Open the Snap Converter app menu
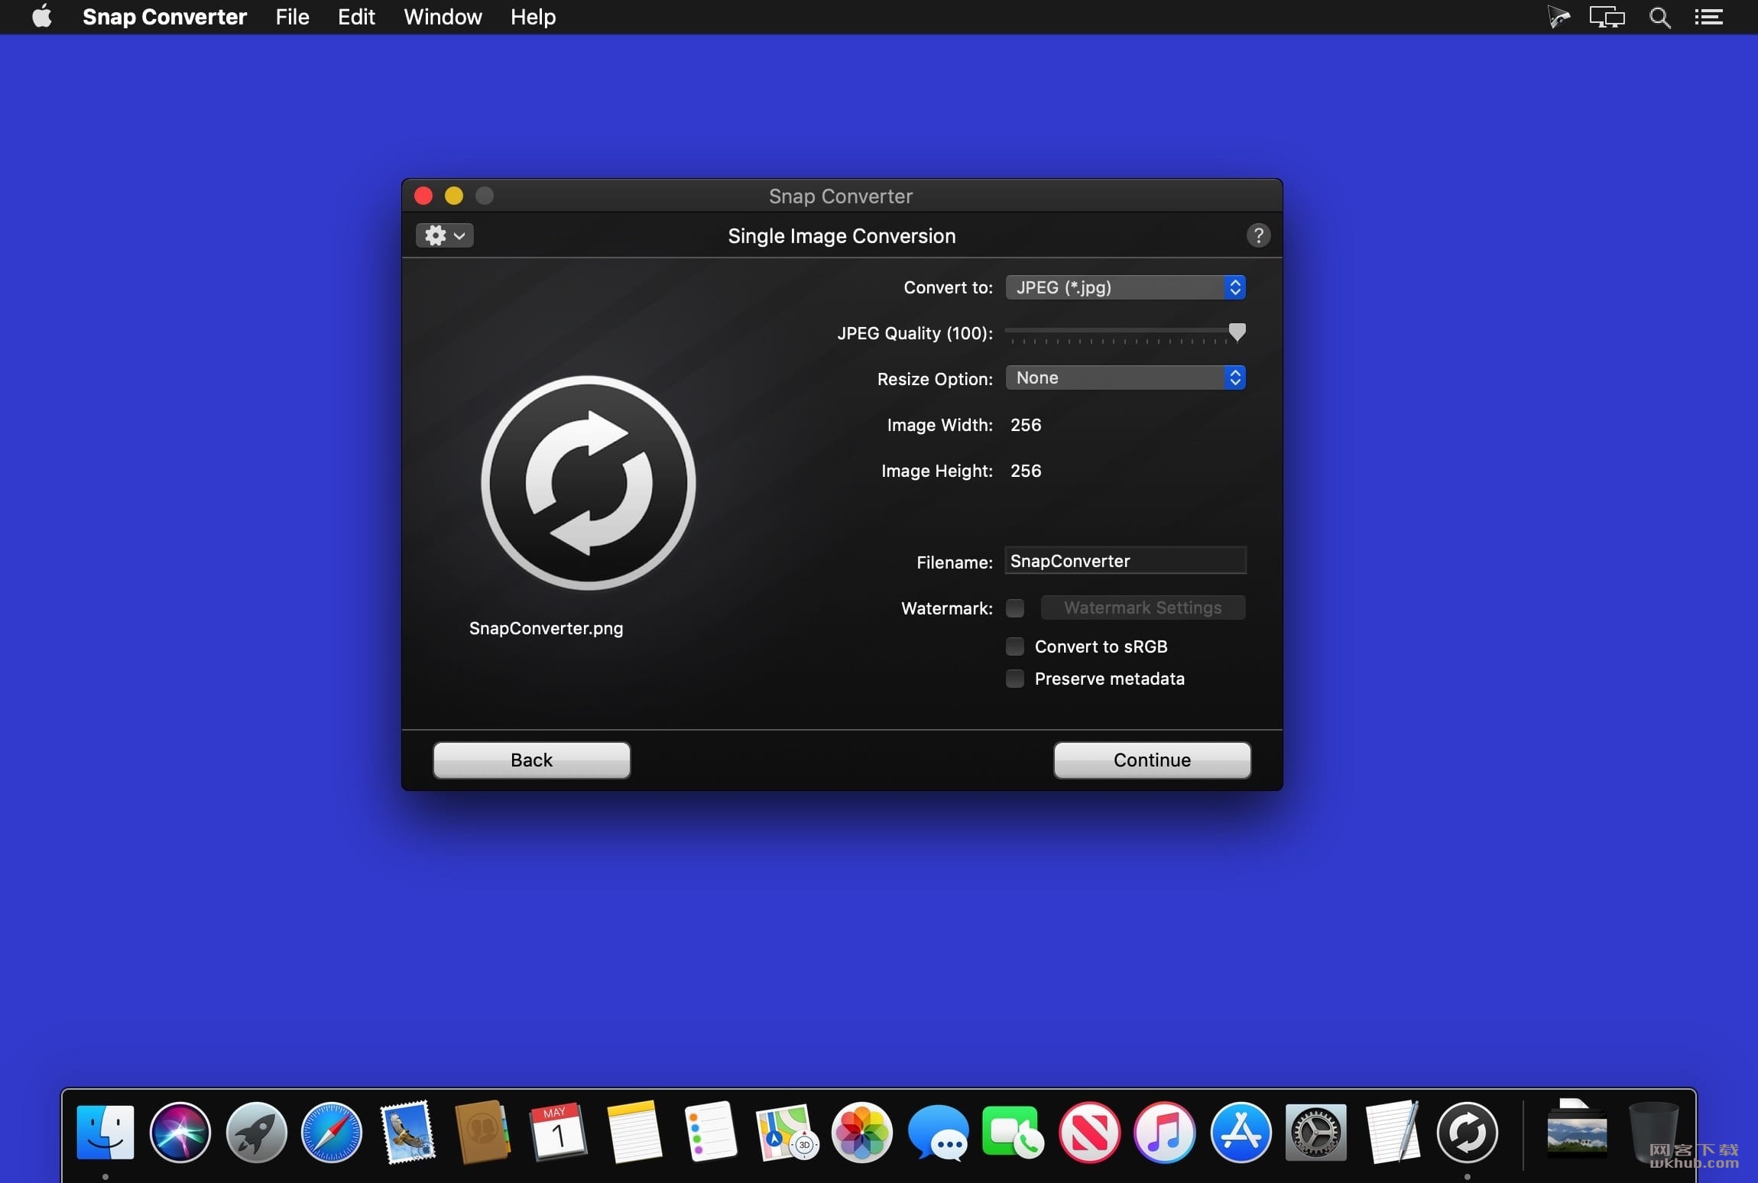Image resolution: width=1758 pixels, height=1183 pixels. pyautogui.click(x=164, y=17)
